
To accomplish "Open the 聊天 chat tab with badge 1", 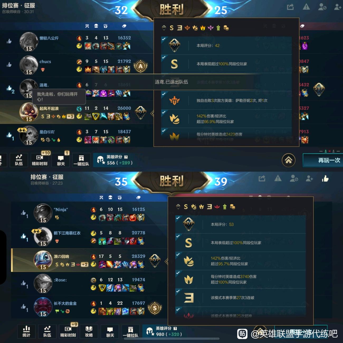I will 61,160.
